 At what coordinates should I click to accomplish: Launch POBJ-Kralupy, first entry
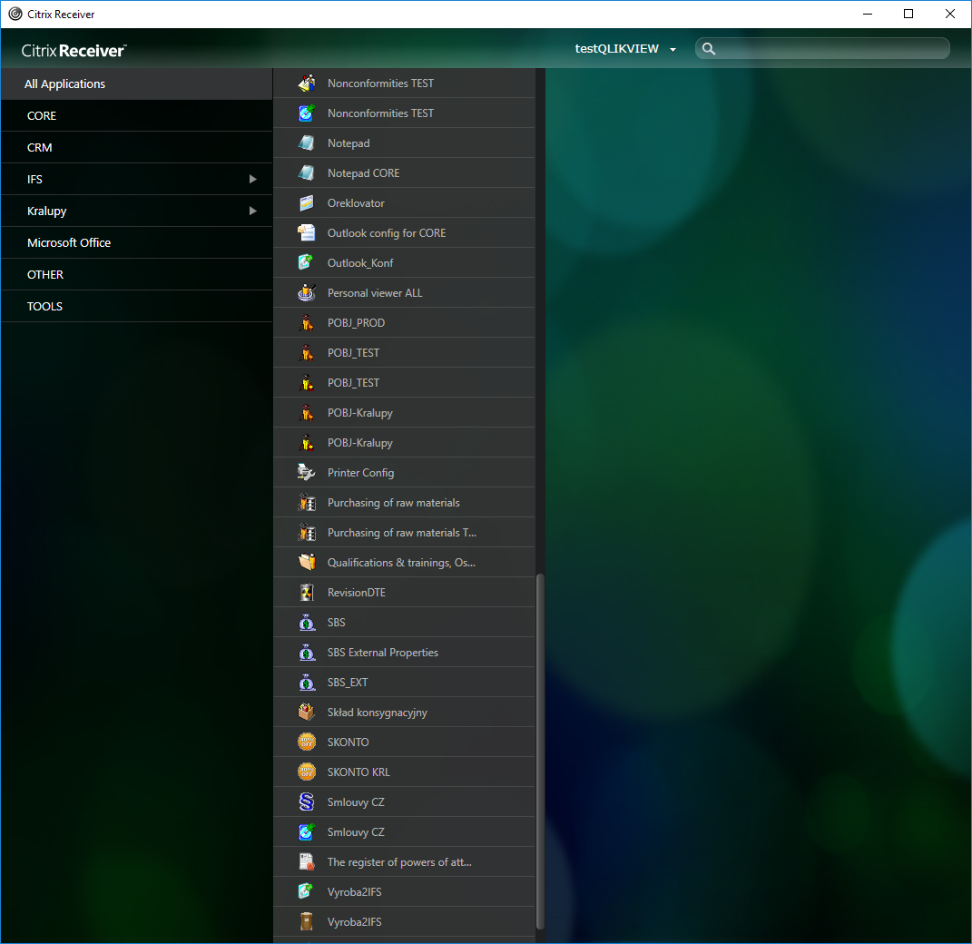coord(404,413)
